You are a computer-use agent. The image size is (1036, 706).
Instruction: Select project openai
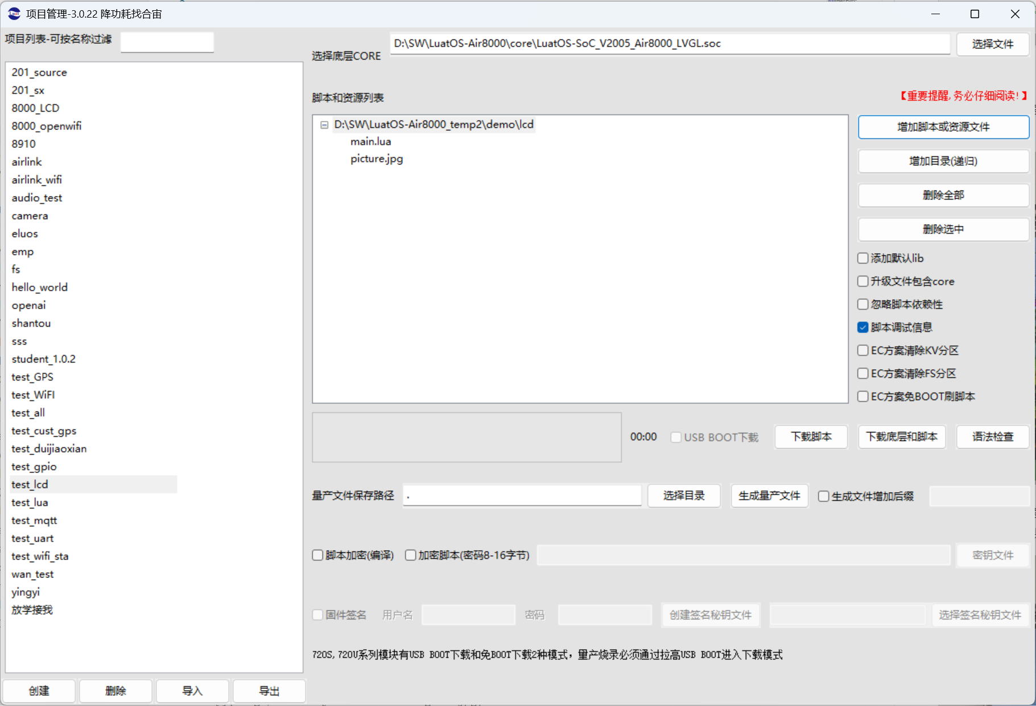click(28, 305)
